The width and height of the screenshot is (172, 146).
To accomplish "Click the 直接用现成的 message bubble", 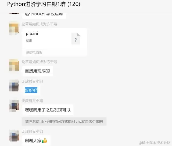I will 37,71.
